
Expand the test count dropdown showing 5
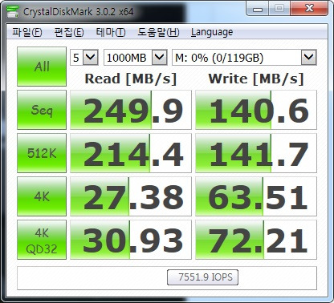coord(90,57)
